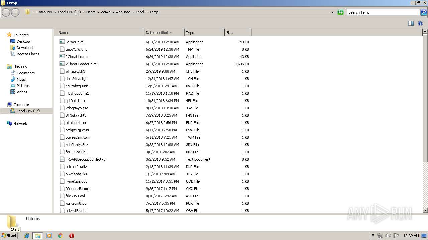428x240 pixels.
Task: Open the Pictures library
Action: pyautogui.click(x=23, y=86)
